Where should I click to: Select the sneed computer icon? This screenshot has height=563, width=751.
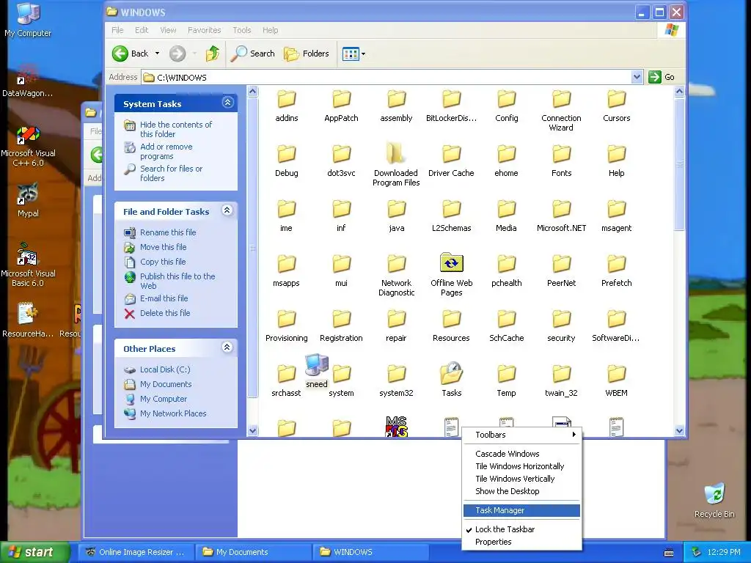tap(317, 366)
